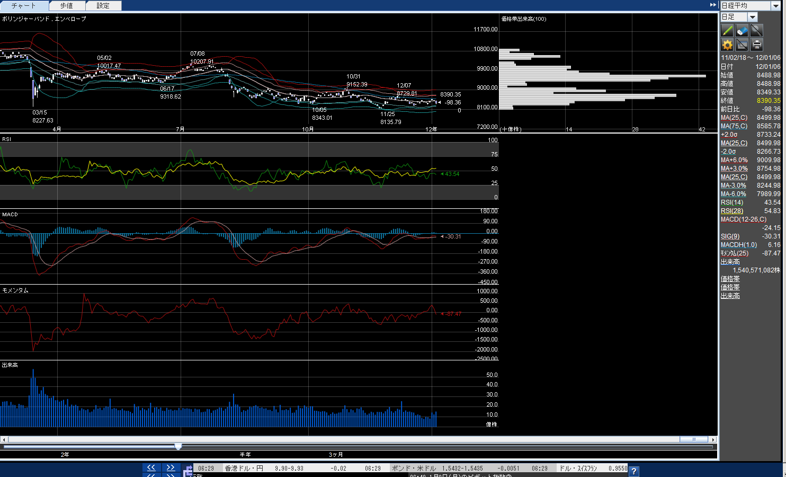Image resolution: width=786 pixels, height=477 pixels.
Task: Switch to the 歩値 tab
Action: click(66, 6)
